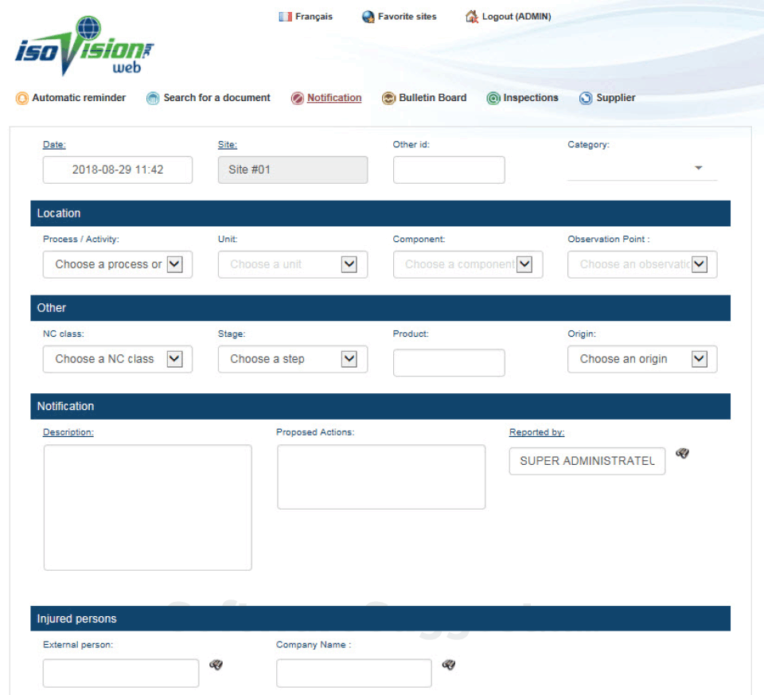Click the Description label link
Image resolution: width=764 pixels, height=695 pixels.
[68, 431]
